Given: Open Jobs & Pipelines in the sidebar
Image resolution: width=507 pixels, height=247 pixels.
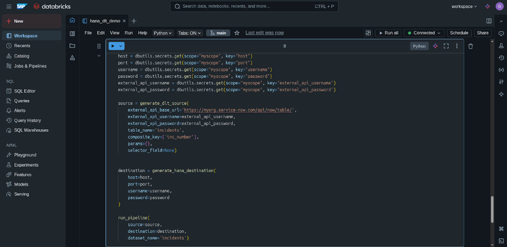Looking at the screenshot, I should coord(31,66).
